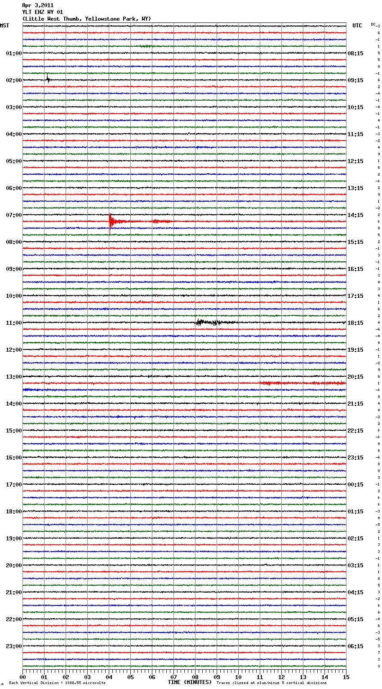Viewport: 382px width, 689px height.
Task: Click the 'DC' column header
Action: click(373, 24)
